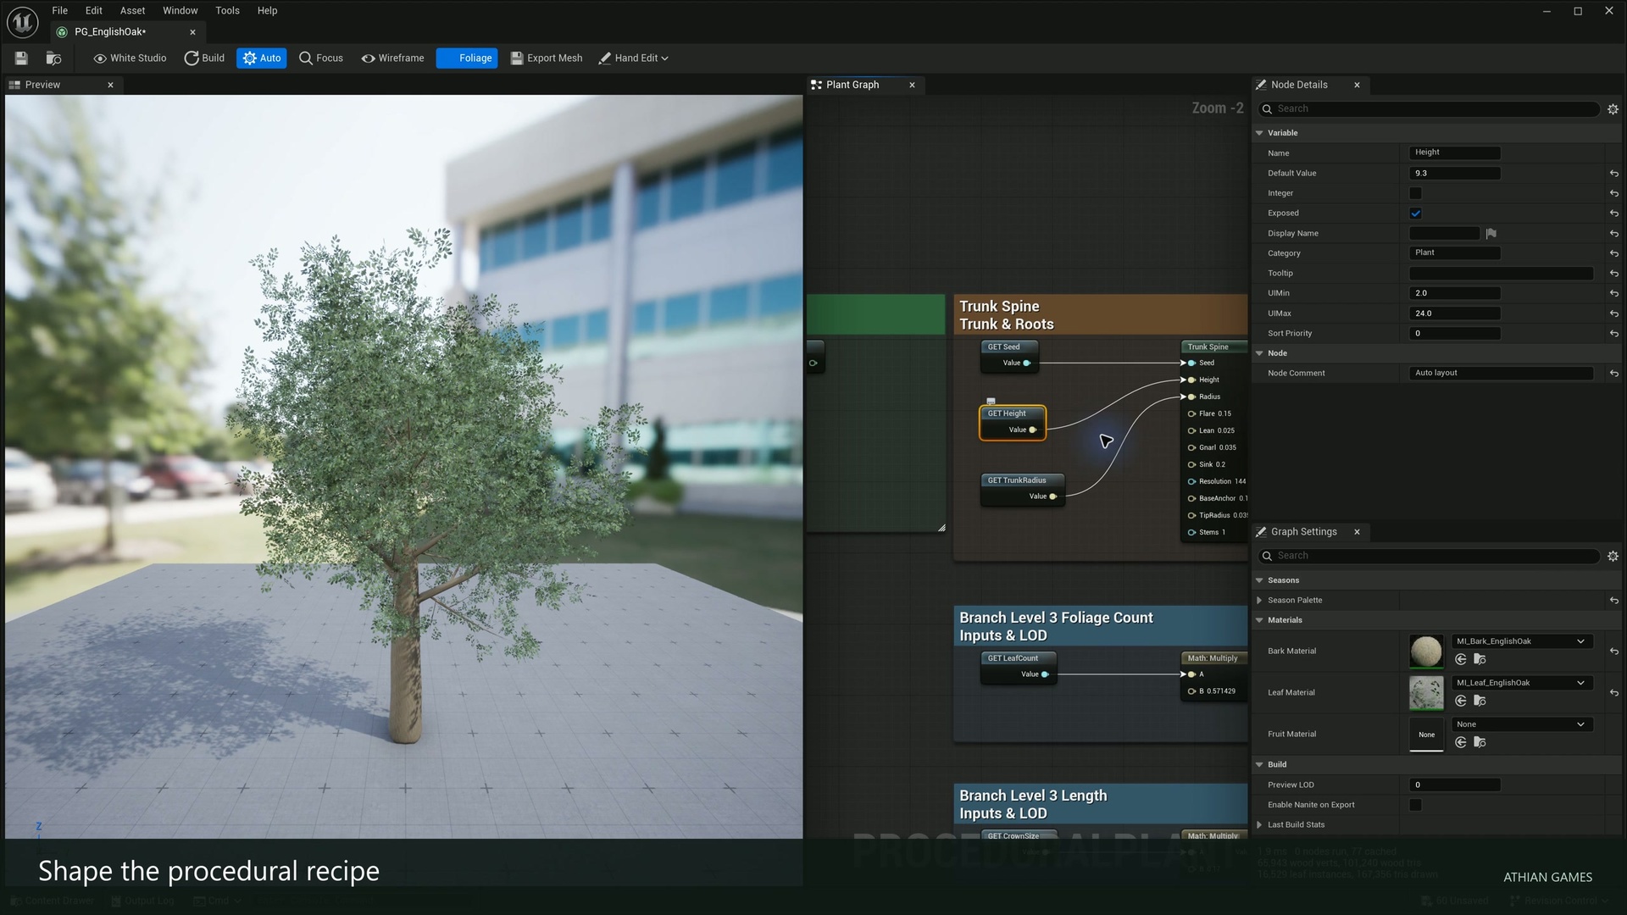Click Focus in the toolbar
Viewport: 1627px width, 915px height.
click(x=321, y=58)
